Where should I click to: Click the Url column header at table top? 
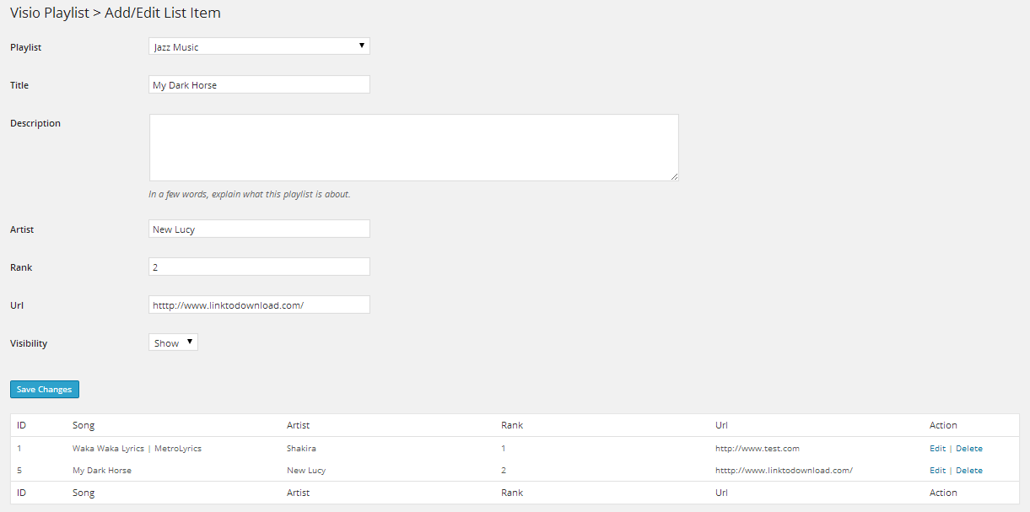(721, 425)
